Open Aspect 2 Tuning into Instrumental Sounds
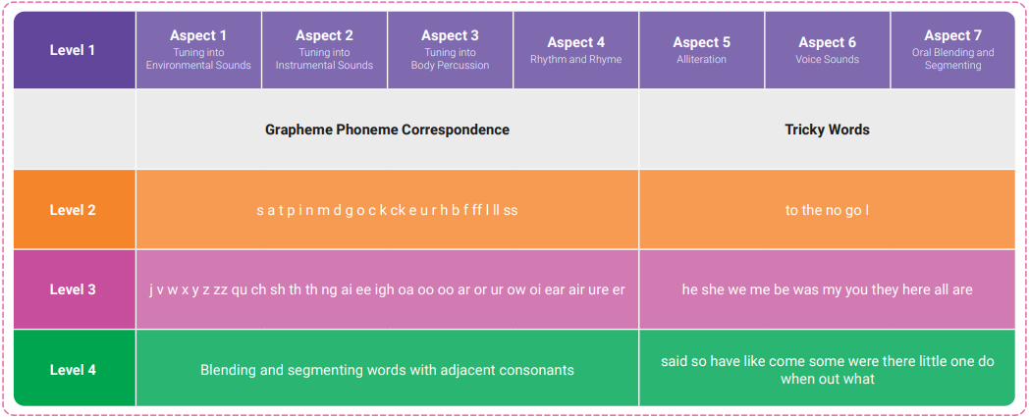 click(324, 50)
